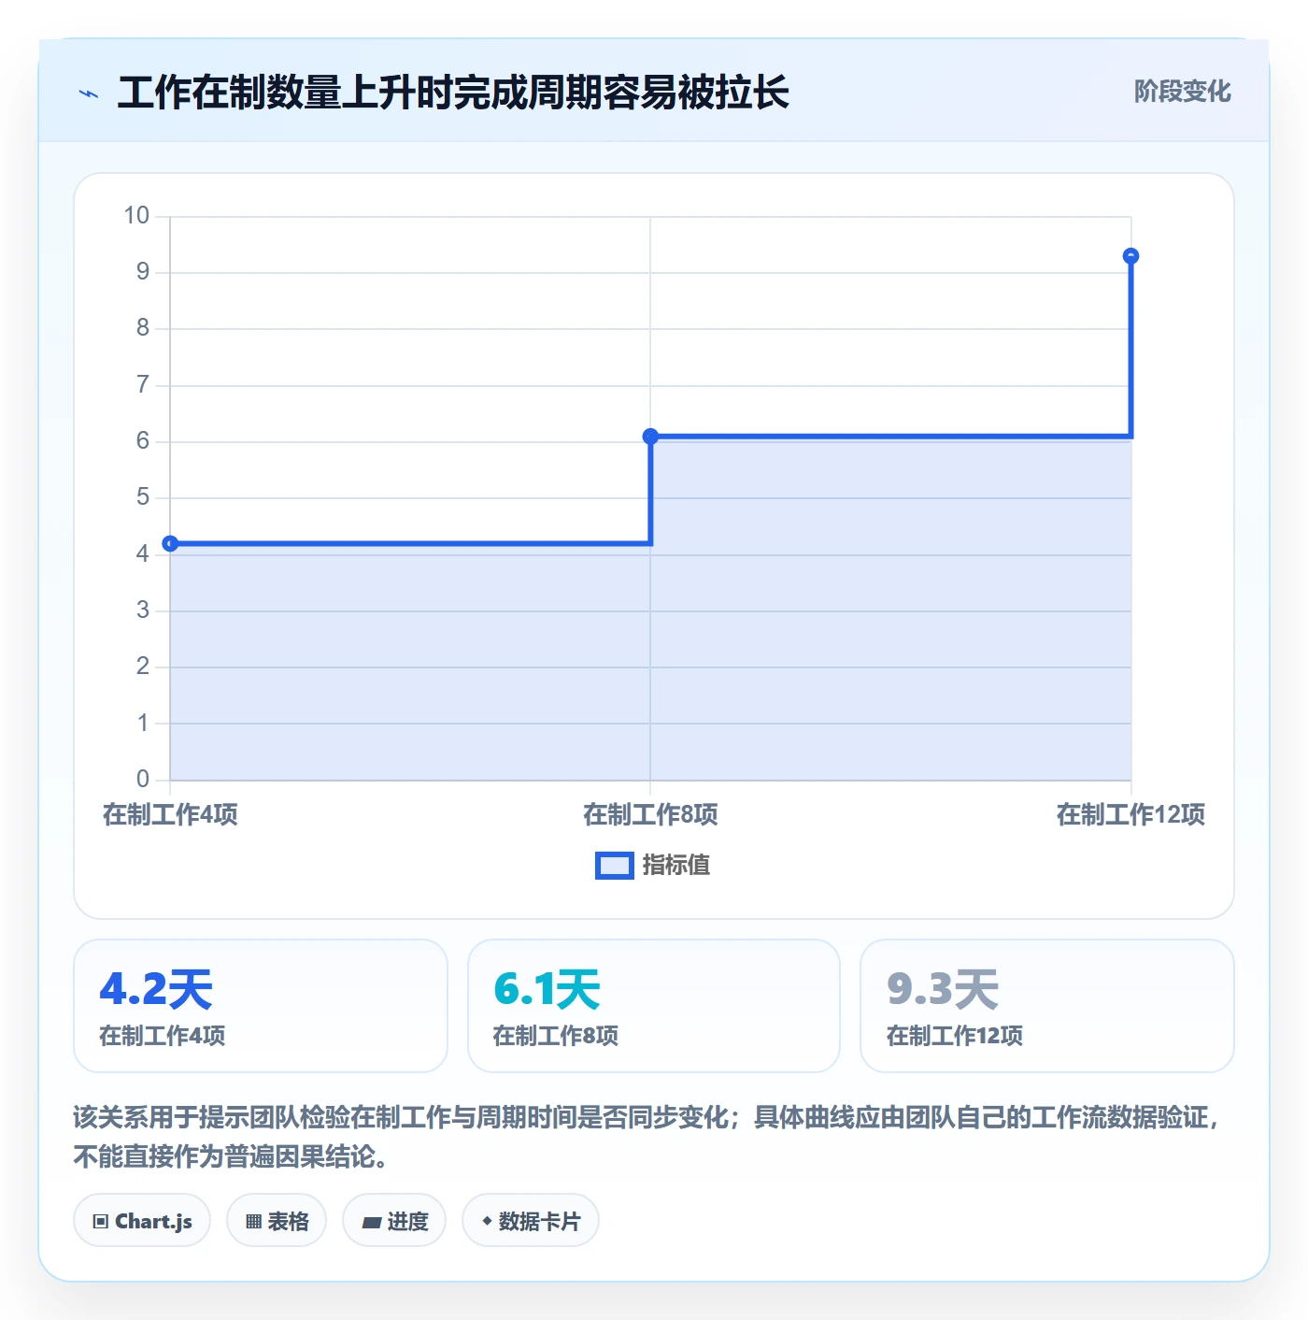Click the 数据卡片 tag chip
The width and height of the screenshot is (1308, 1320).
[531, 1220]
